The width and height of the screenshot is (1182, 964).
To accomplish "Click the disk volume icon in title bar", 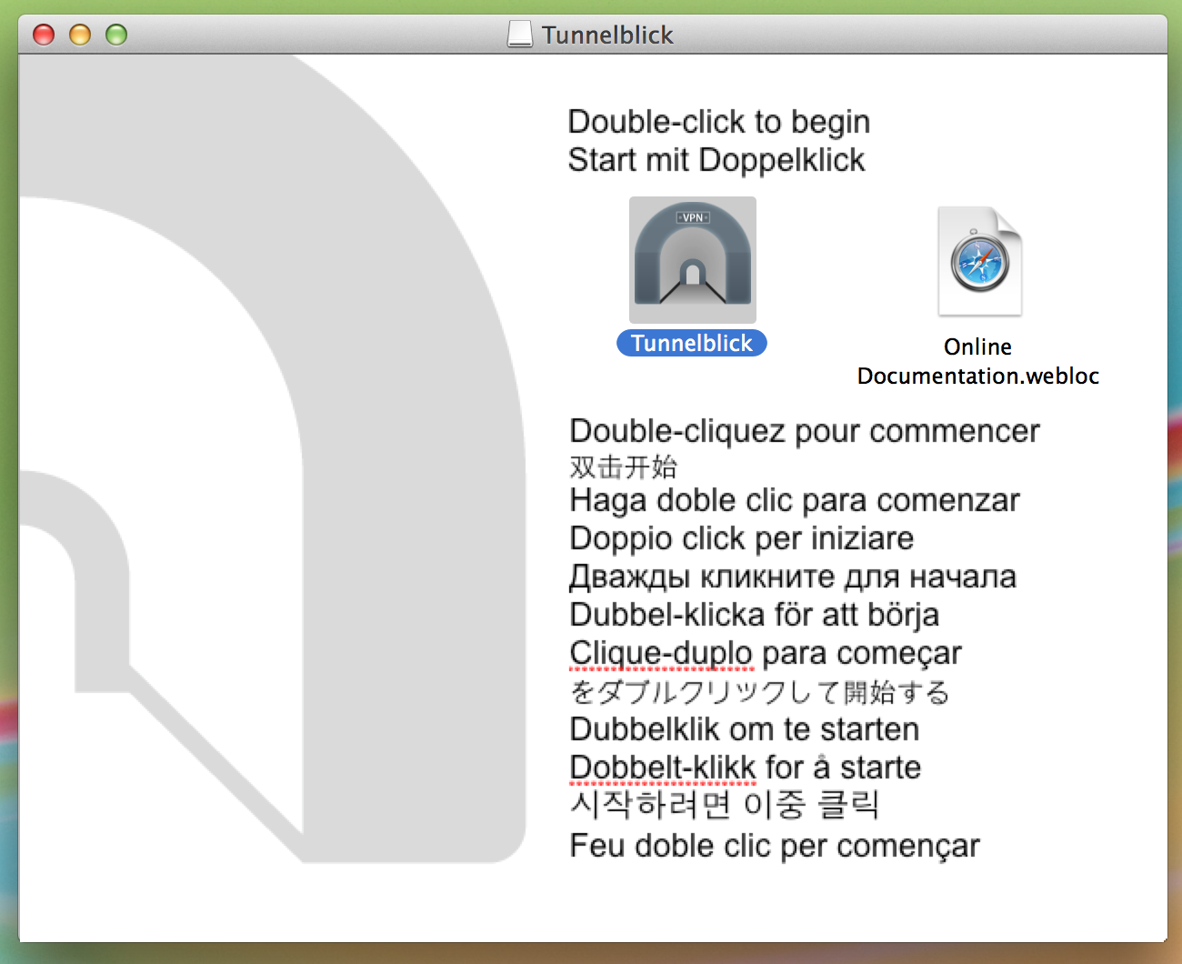I will pos(520,35).
